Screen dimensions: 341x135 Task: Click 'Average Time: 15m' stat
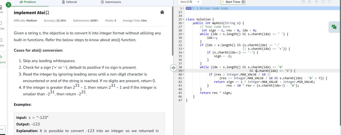[135, 21]
